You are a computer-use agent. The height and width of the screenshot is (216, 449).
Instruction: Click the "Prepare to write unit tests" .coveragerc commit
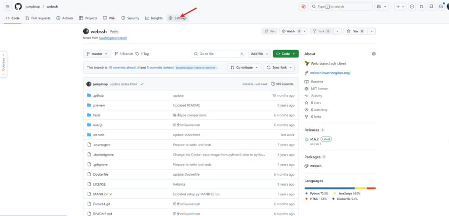pos(192,145)
